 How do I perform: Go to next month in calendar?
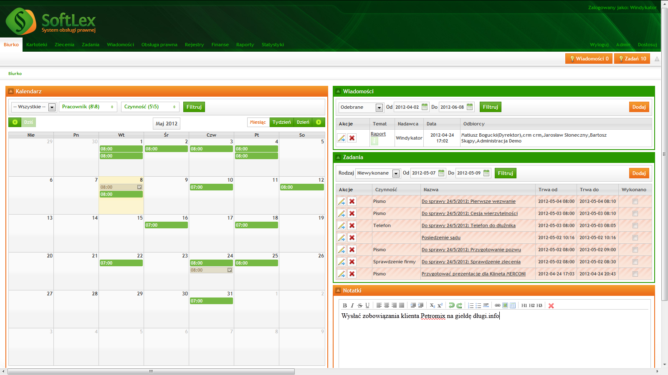point(319,122)
